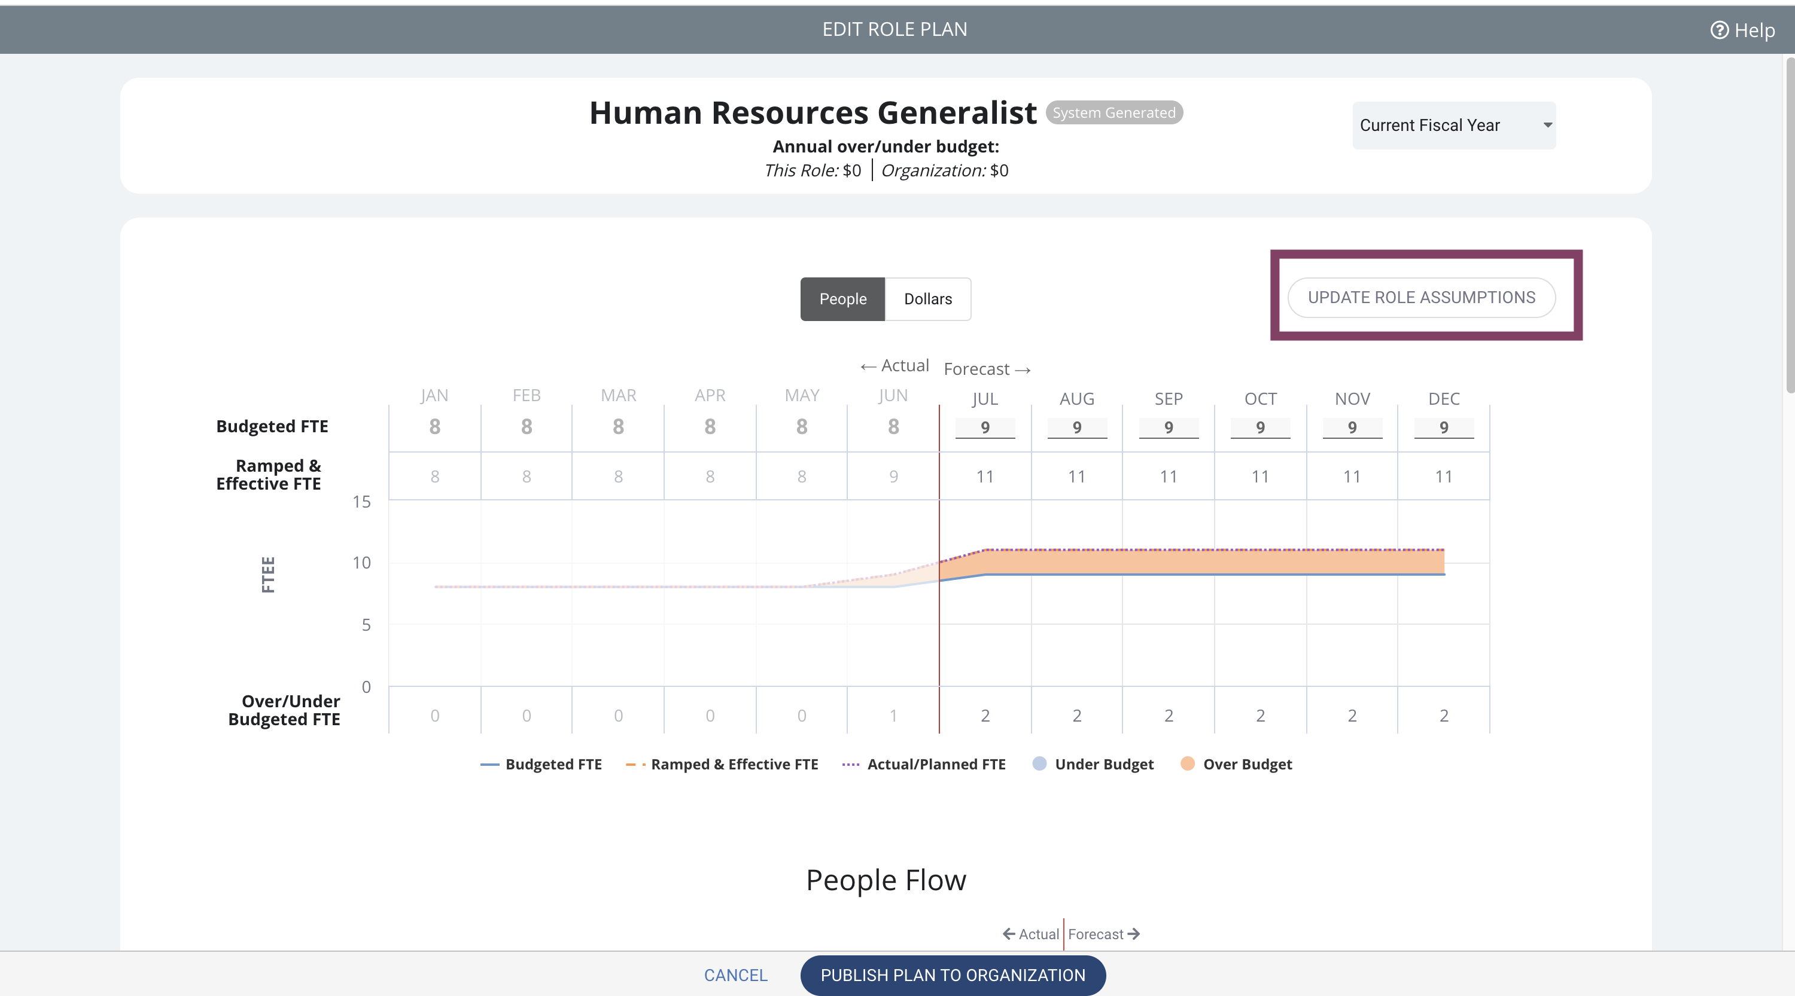Click the People Flow heading
1795x996 pixels.
coord(886,881)
